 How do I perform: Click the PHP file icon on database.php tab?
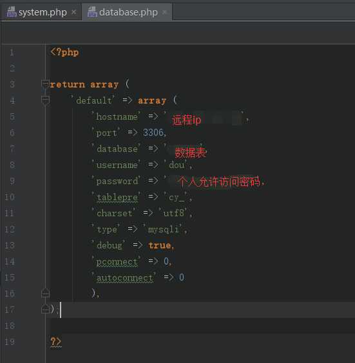(x=92, y=12)
